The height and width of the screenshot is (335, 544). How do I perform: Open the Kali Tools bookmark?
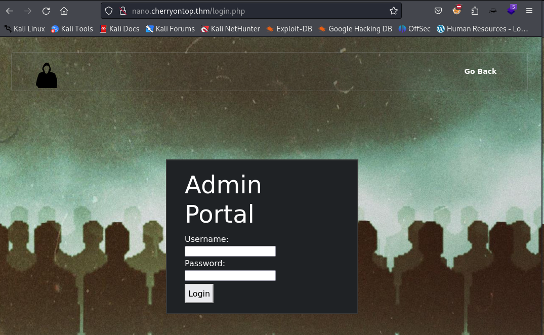click(72, 29)
